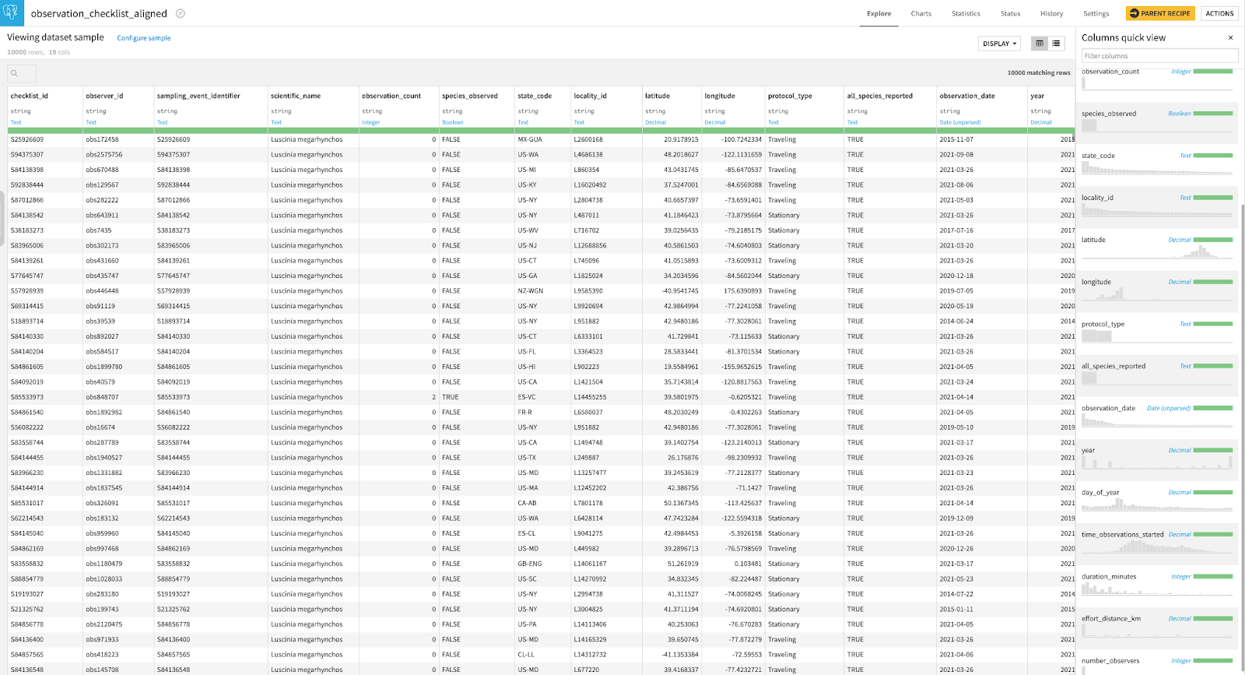Click the observation_date histogram in quick view

tap(1157, 420)
